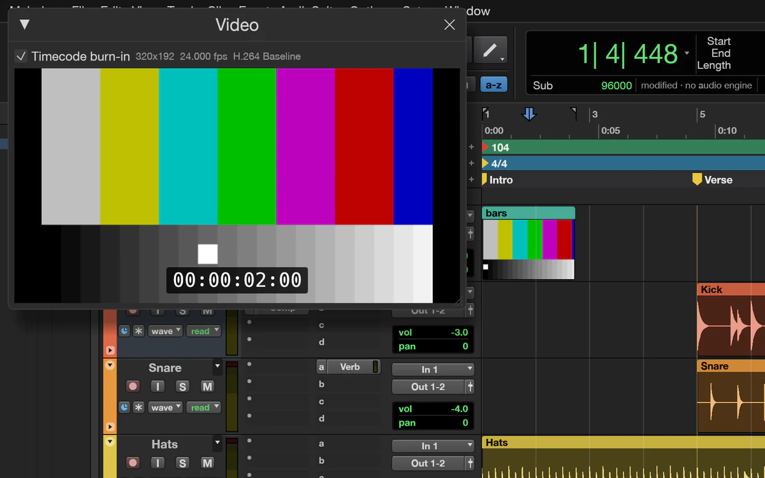Solo the Hats track

point(182,463)
